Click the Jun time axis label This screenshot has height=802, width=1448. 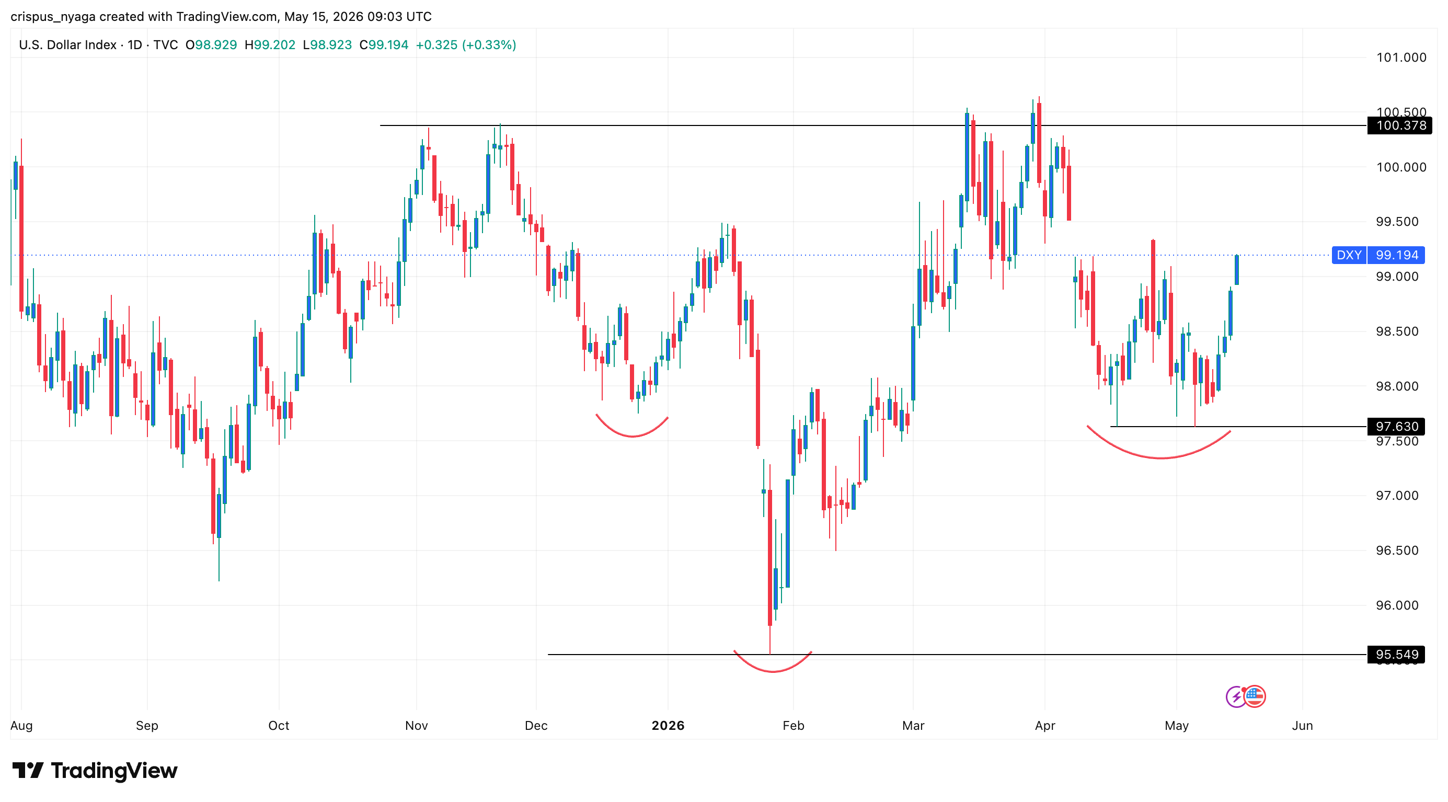tap(1302, 726)
